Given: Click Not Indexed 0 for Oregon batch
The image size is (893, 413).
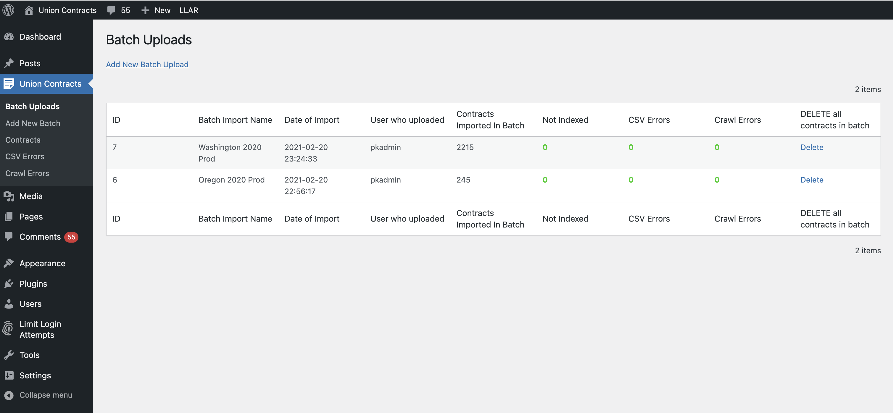Looking at the screenshot, I should point(545,180).
